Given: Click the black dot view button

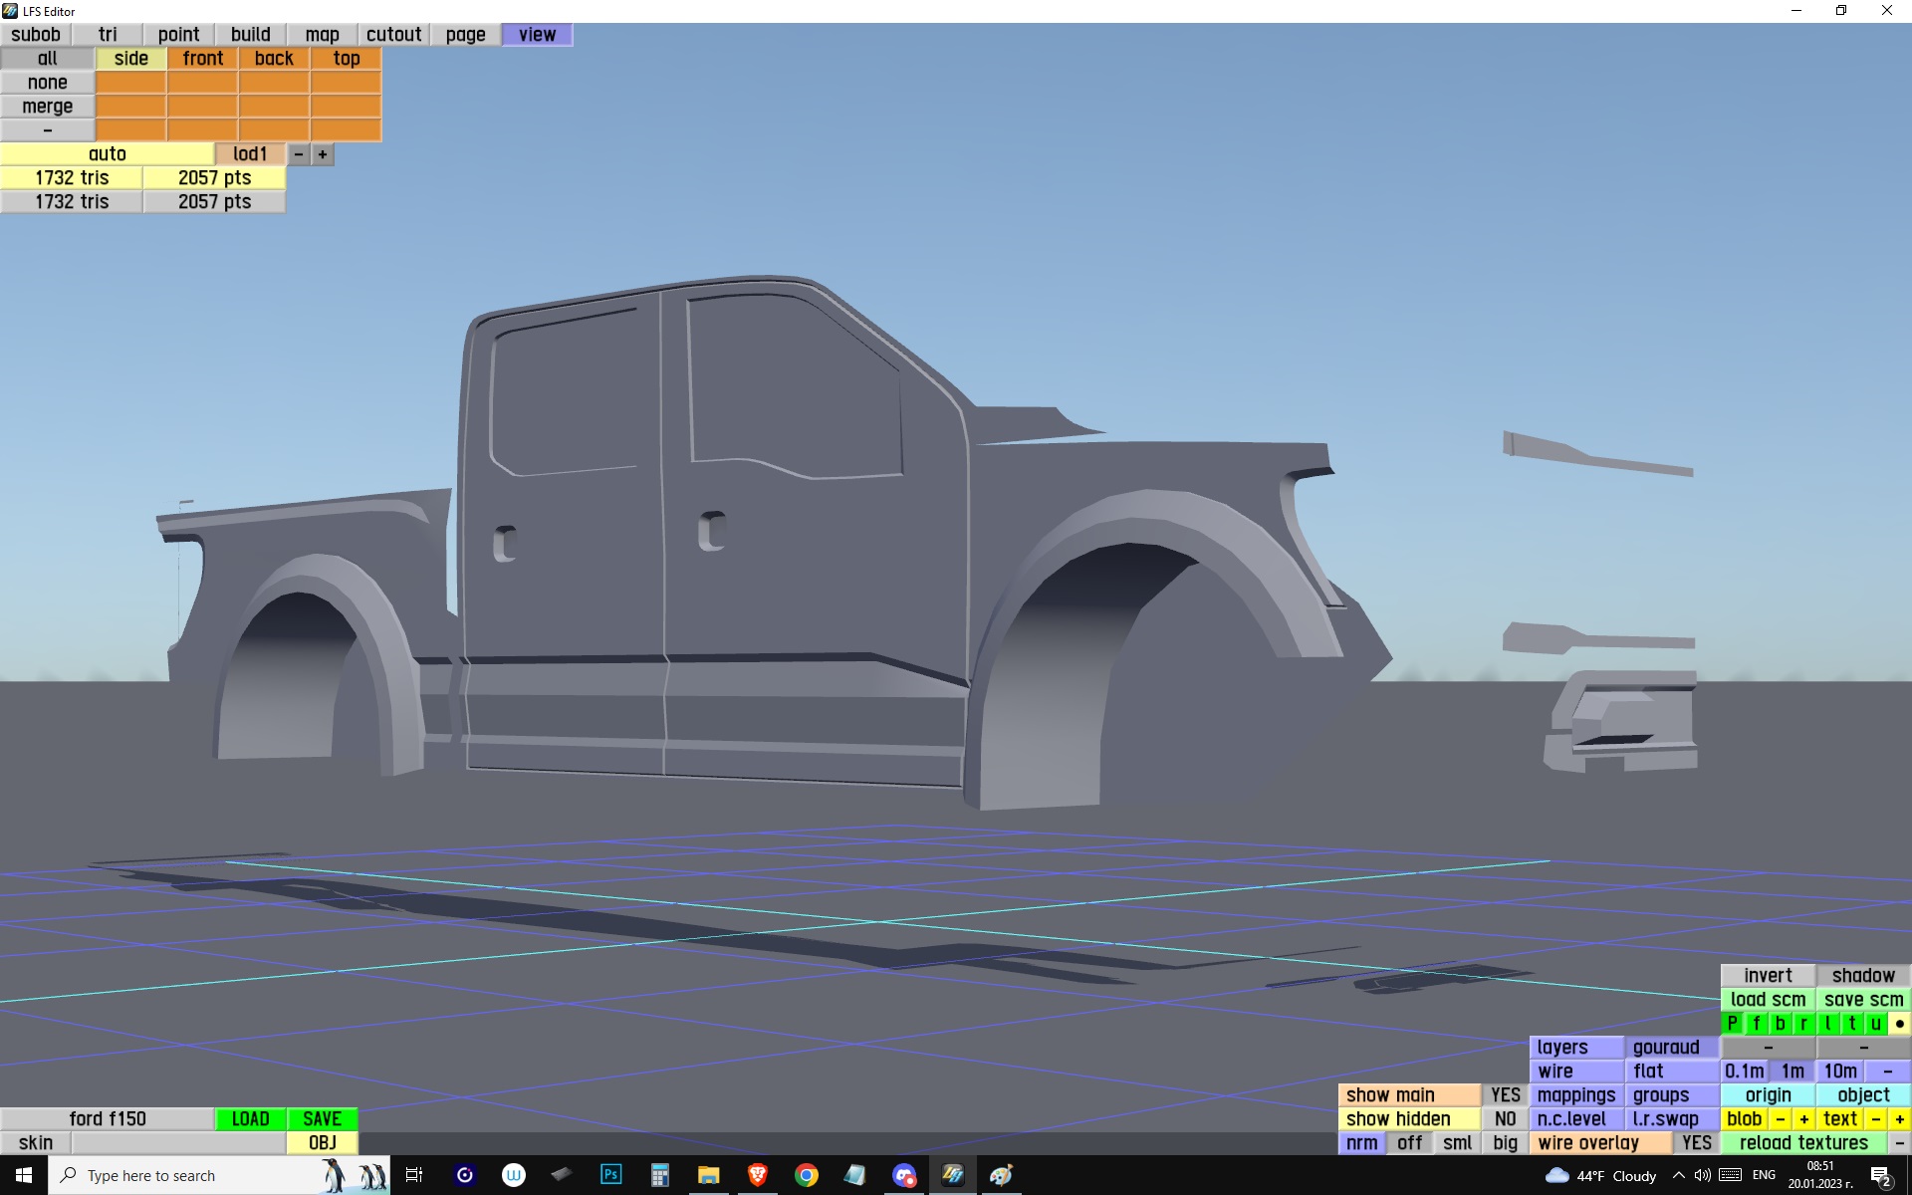Looking at the screenshot, I should (x=1899, y=1024).
